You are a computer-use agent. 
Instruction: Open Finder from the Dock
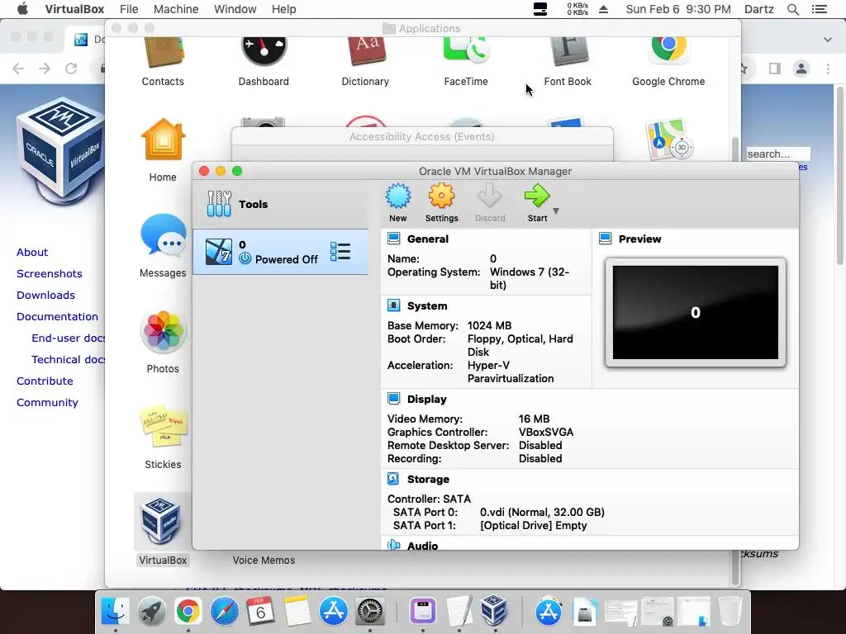click(x=116, y=612)
